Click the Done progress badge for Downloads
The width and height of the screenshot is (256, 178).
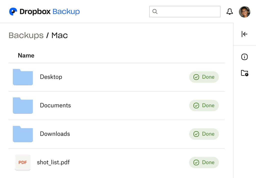point(204,134)
